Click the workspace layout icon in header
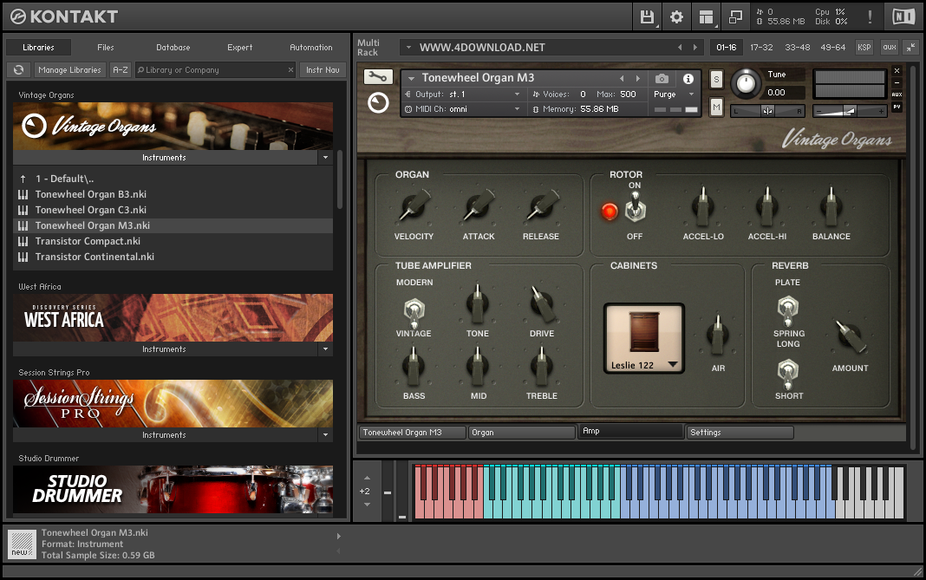 coord(706,16)
